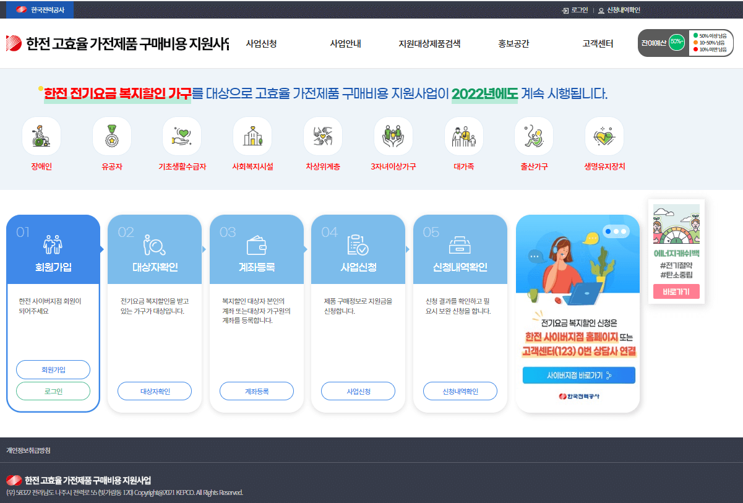
Task: Click the 출산가구 icon
Action: pos(534,135)
